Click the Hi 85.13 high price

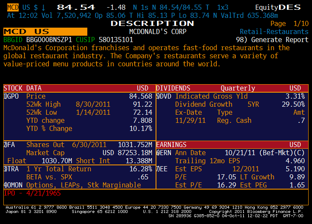click(x=152, y=16)
